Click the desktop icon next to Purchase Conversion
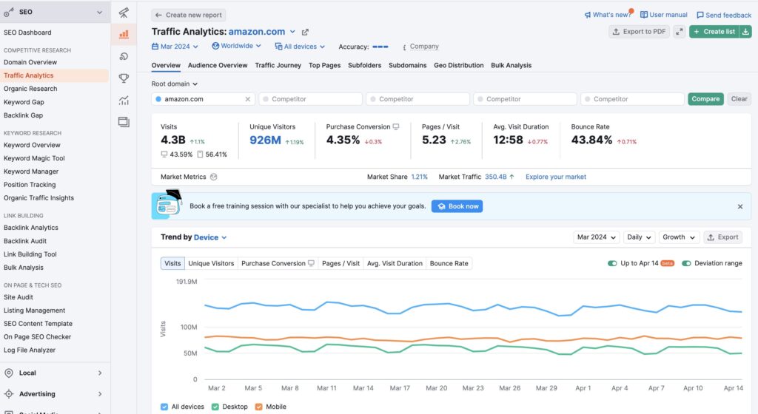Viewport: 758px width, 414px height. [396, 126]
